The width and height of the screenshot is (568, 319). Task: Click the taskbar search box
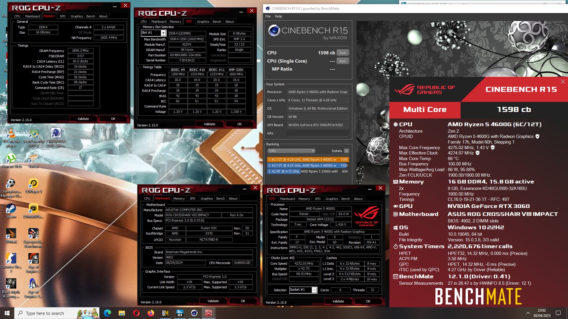click(57, 313)
